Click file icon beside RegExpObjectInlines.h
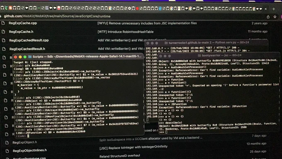 [7, 151]
